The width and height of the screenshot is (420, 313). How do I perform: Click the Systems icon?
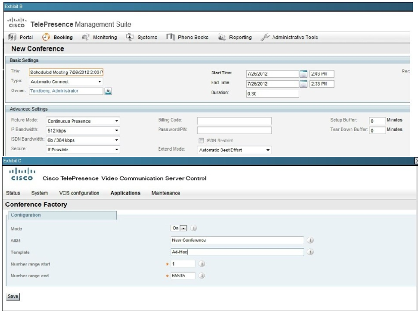point(130,37)
